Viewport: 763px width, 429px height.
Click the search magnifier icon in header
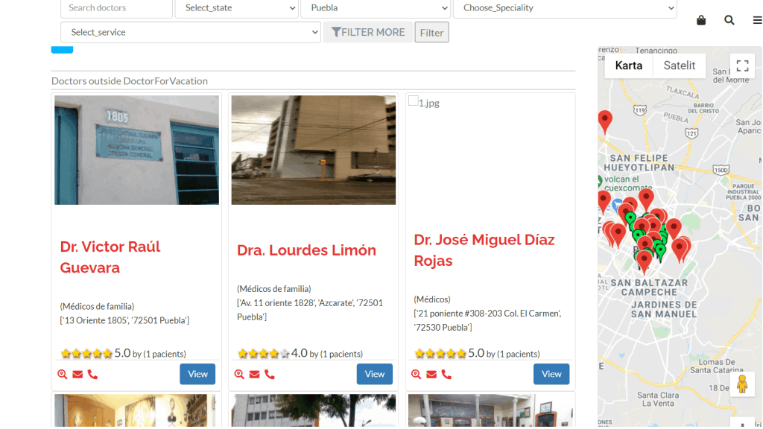coord(729,20)
